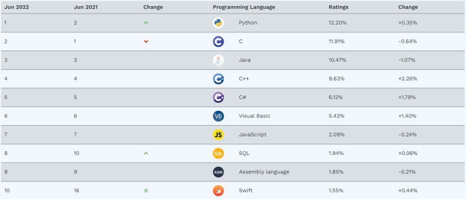Click the yellow JavaScript JS icon
Screen dimensions: 466x199
218,135
